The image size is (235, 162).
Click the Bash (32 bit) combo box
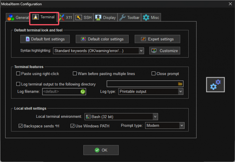coord(121,117)
